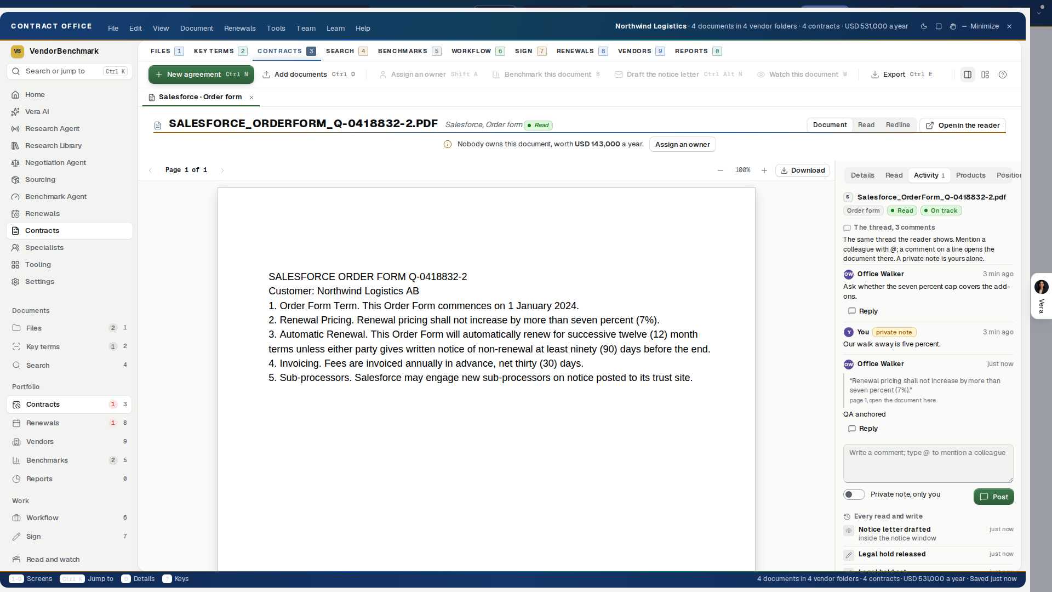Close the Salesforce Order form document tab
This screenshot has height=592, width=1052.
click(251, 98)
